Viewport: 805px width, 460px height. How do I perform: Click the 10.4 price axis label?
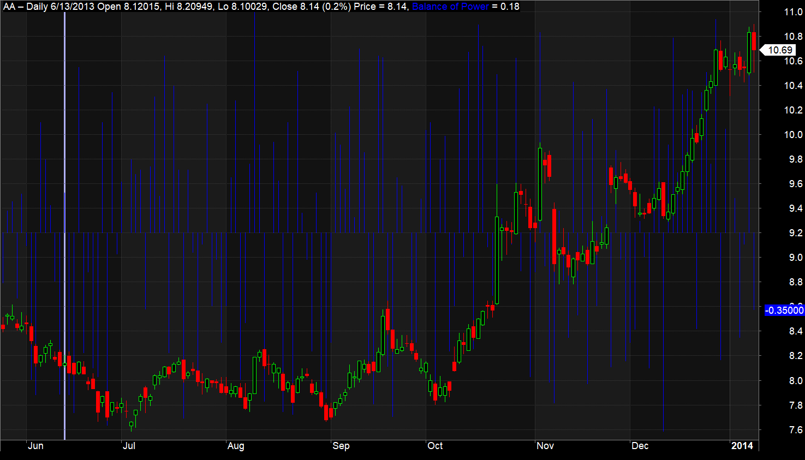(x=794, y=86)
